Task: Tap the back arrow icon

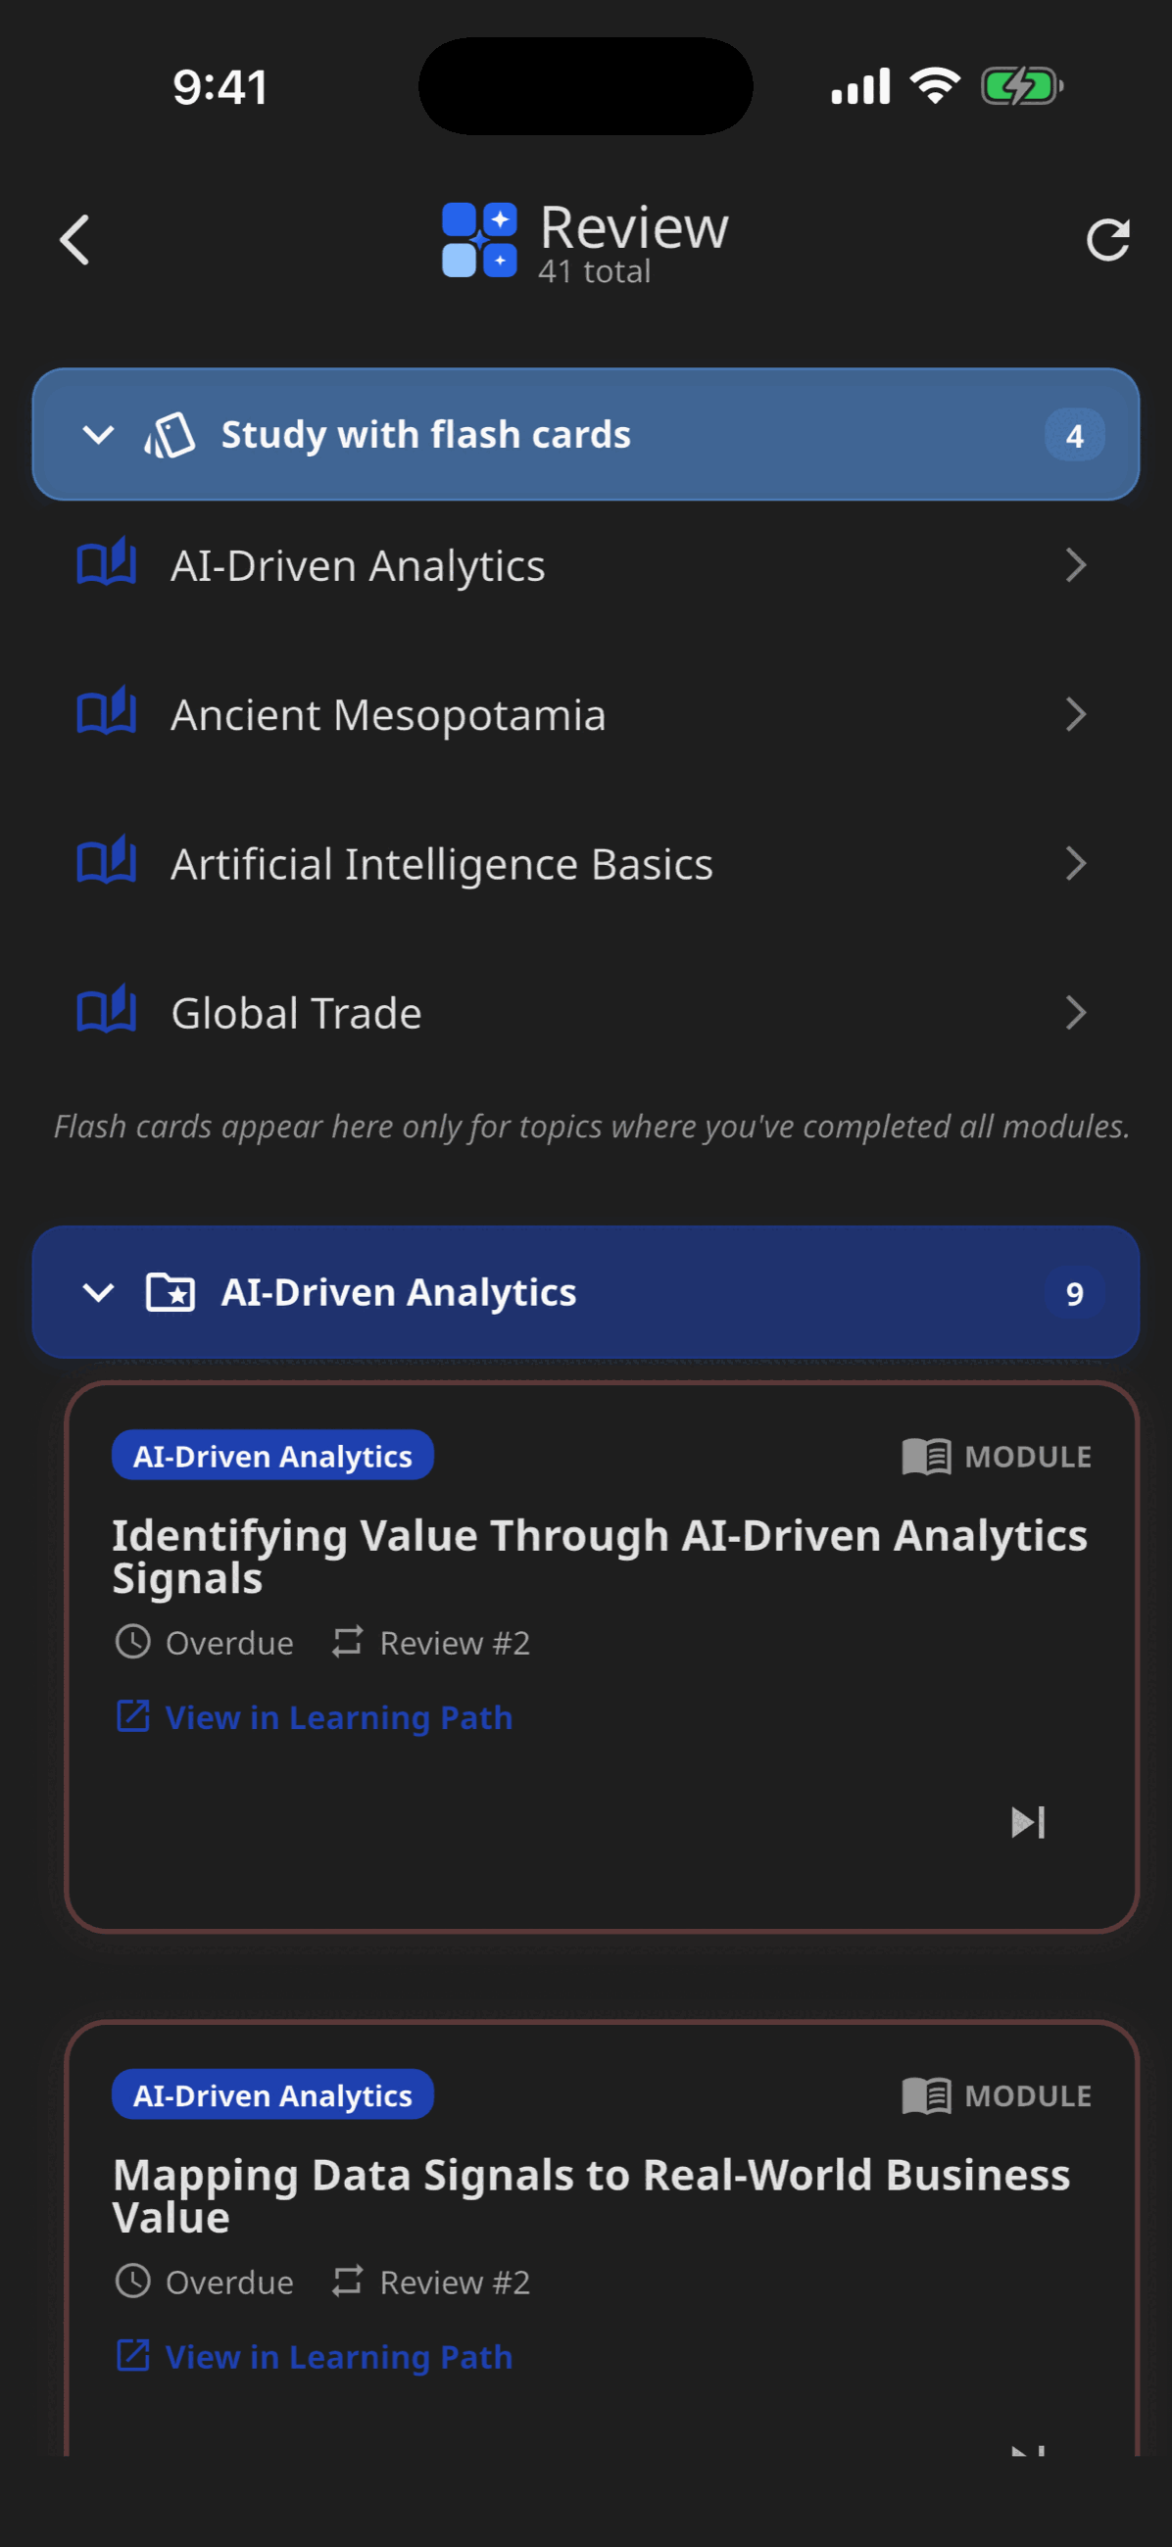Action: (x=74, y=240)
